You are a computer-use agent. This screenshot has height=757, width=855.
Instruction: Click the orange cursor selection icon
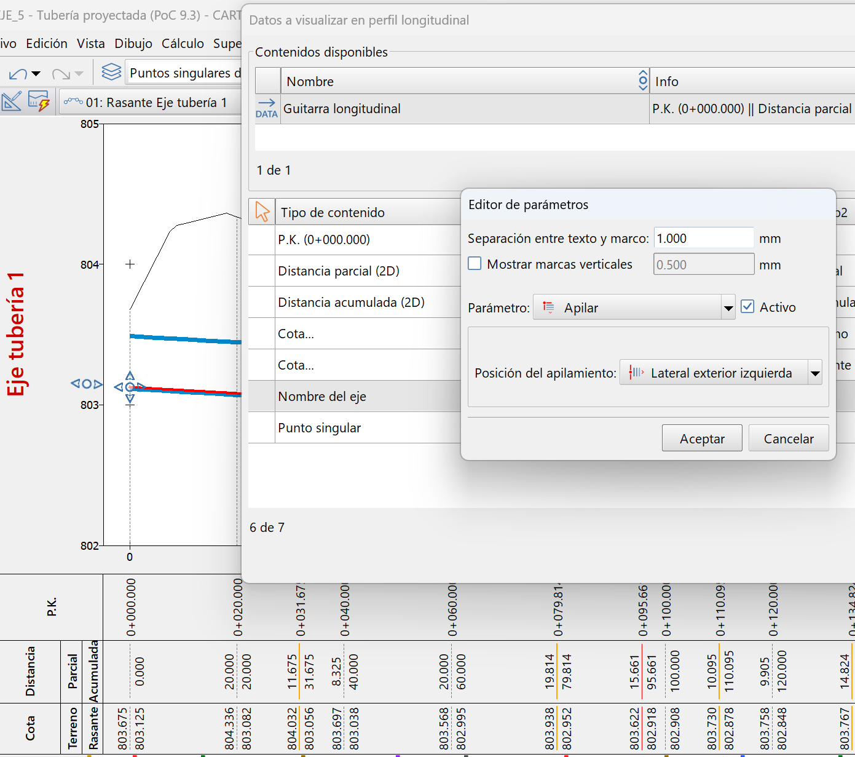tap(262, 212)
